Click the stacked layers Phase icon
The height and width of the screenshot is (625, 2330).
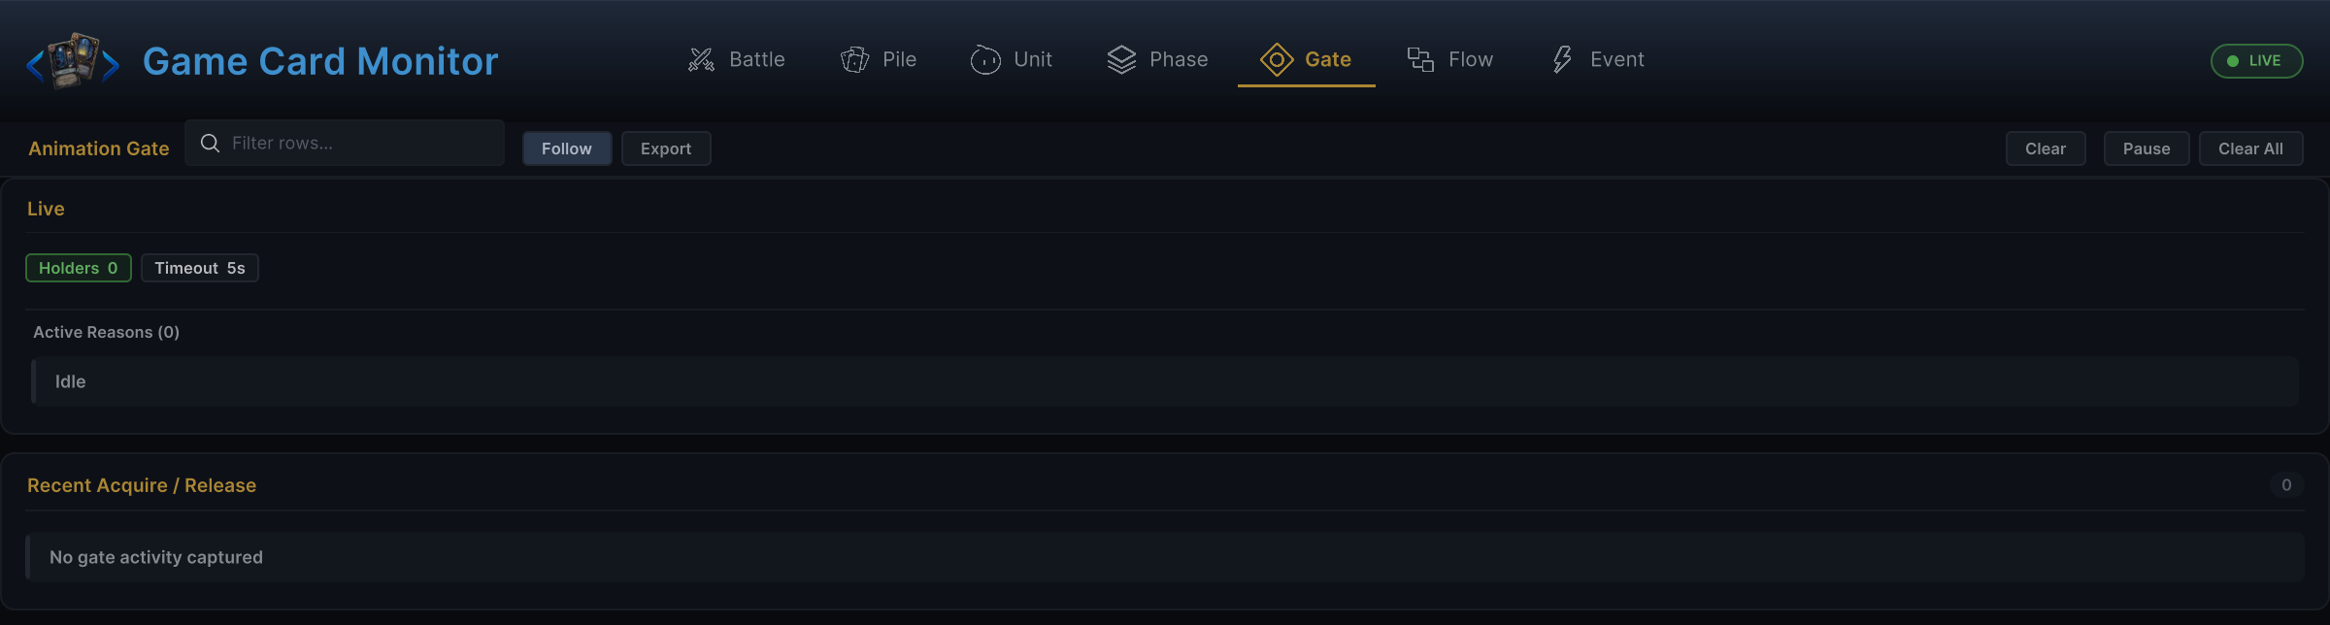pos(1121,60)
